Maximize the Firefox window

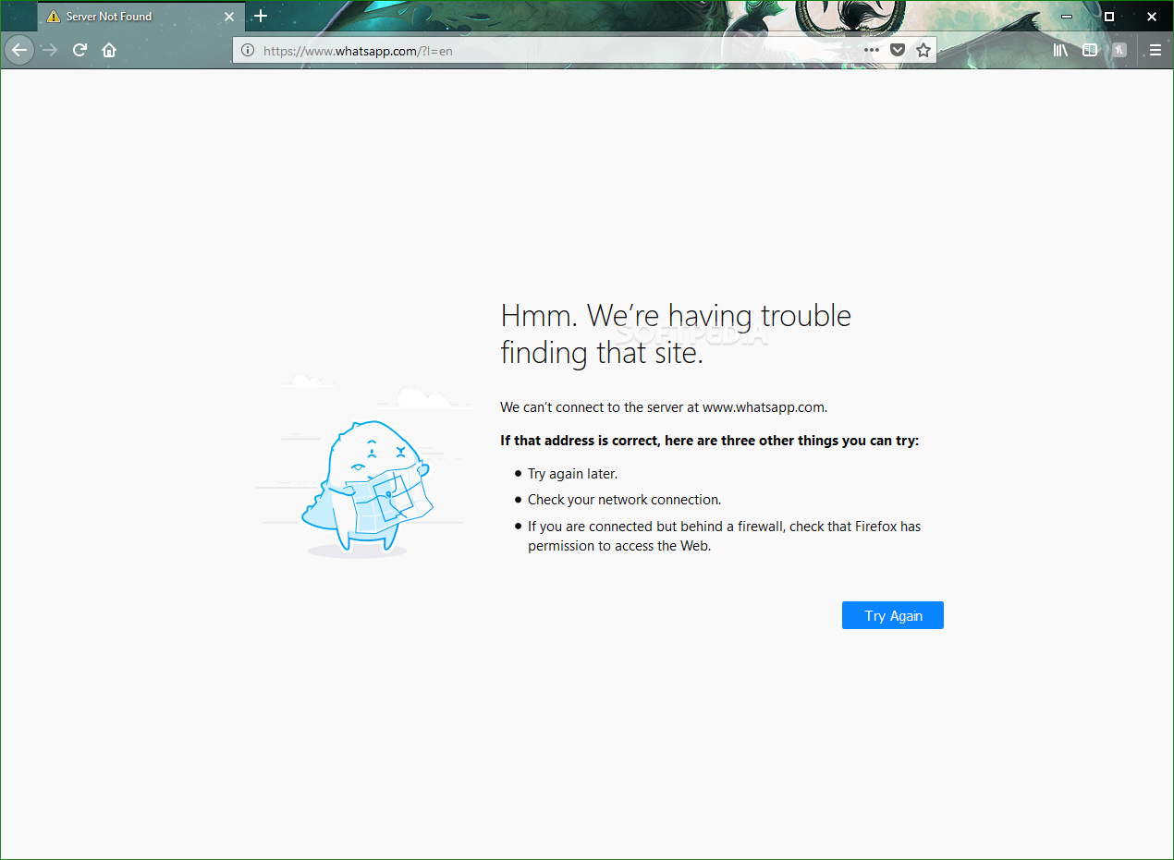(1109, 16)
